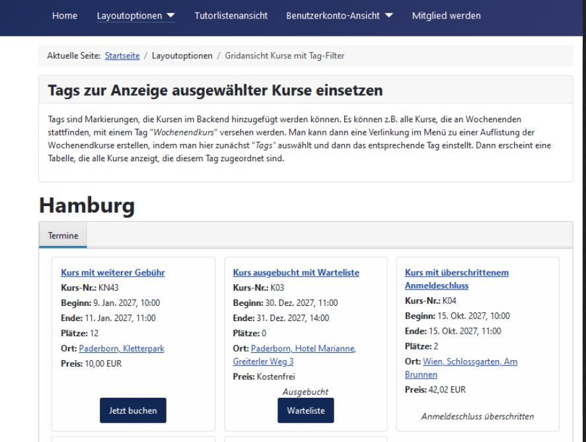
Task: Click the Anmeldeschluss überschritten status text
Action: 478,416
